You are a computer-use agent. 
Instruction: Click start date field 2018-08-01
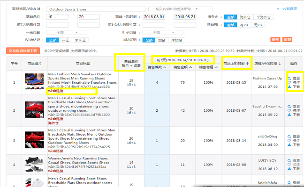coord(154,17)
